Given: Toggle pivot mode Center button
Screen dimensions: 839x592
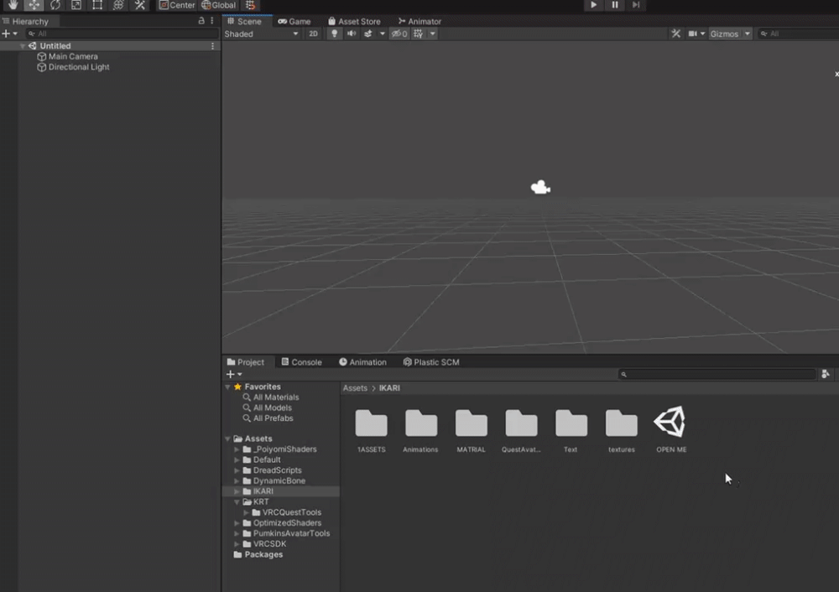Looking at the screenshot, I should pyautogui.click(x=177, y=5).
